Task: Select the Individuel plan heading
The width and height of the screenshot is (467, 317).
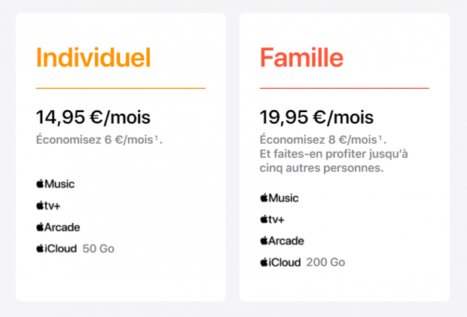Action: tap(93, 58)
